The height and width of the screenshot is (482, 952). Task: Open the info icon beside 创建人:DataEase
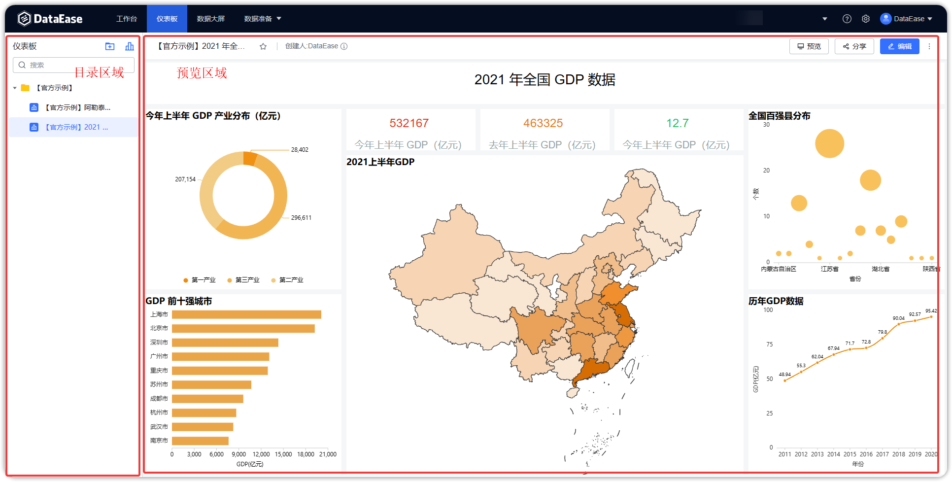344,46
